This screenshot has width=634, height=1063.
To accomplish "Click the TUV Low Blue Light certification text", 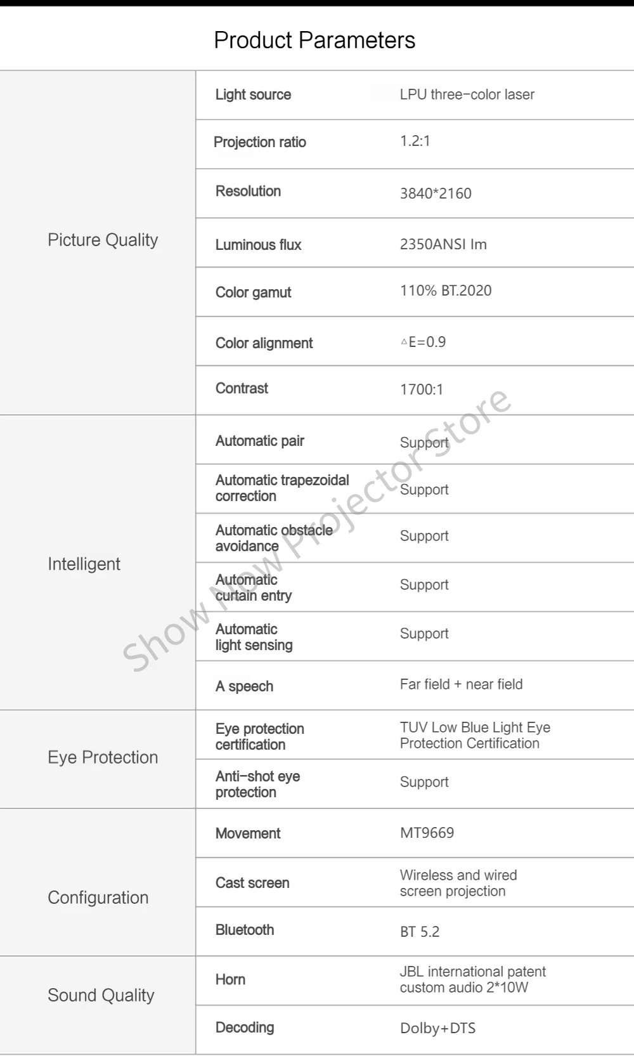I will (474, 735).
